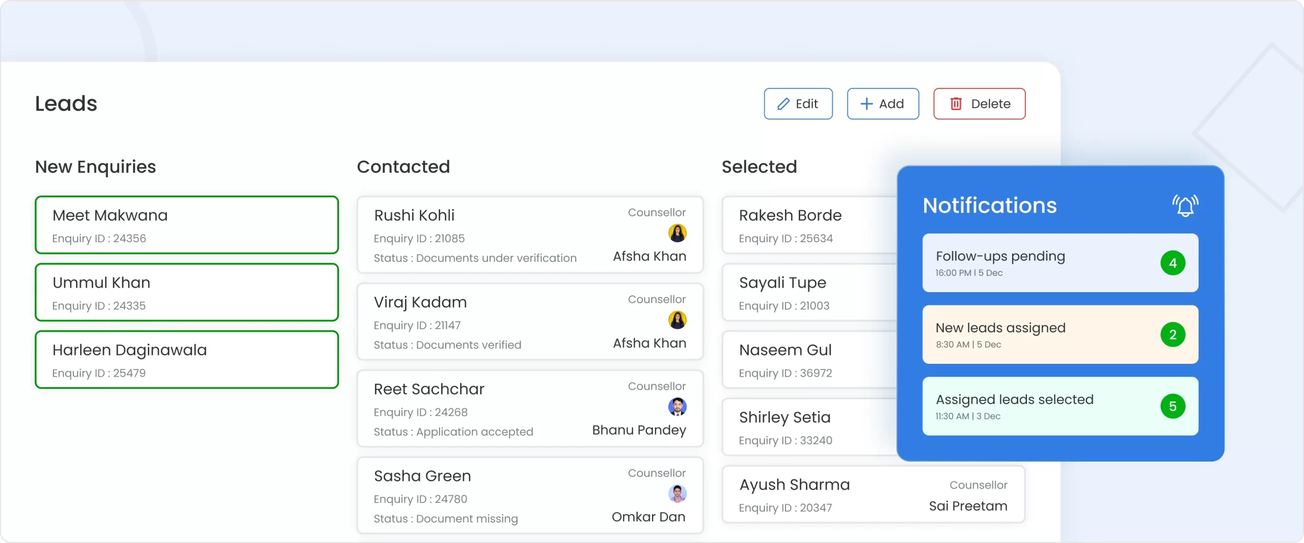The image size is (1304, 543).
Task: Click Bhanu Pandey's avatar on Reet Sachchar's card
Action: coord(677,407)
